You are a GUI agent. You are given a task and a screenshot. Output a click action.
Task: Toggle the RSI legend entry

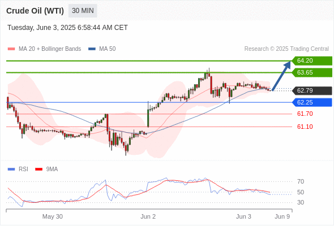click(18, 169)
